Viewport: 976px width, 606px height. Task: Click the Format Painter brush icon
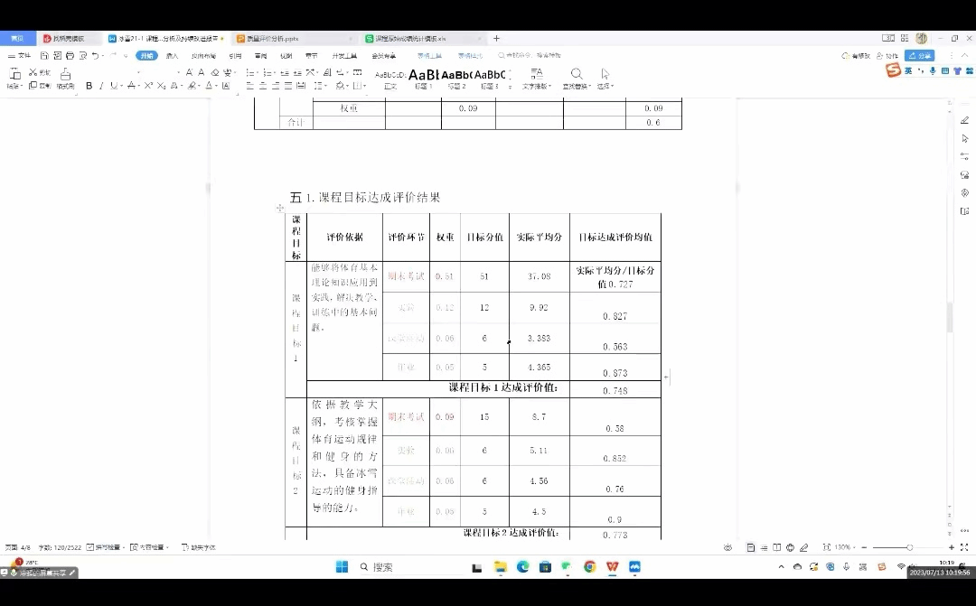[65, 75]
